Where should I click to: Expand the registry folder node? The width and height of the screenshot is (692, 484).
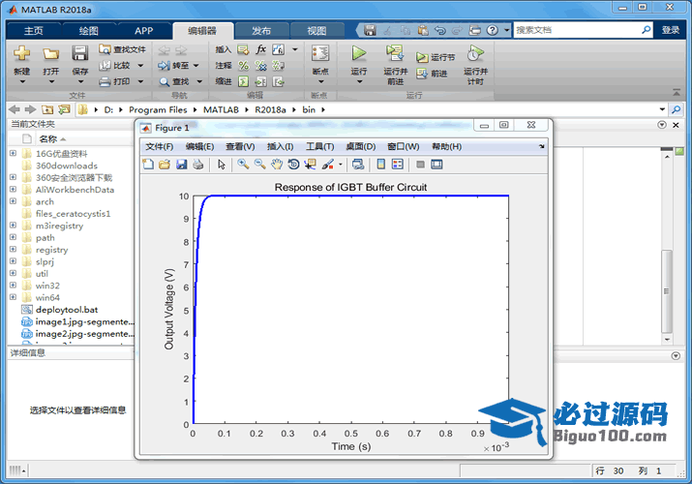click(13, 250)
